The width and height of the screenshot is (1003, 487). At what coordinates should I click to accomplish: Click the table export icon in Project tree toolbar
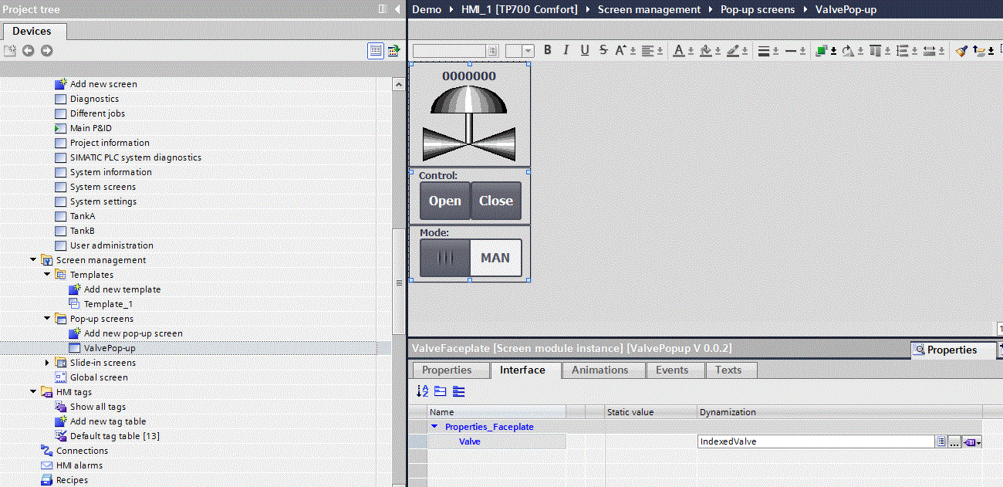click(x=393, y=50)
